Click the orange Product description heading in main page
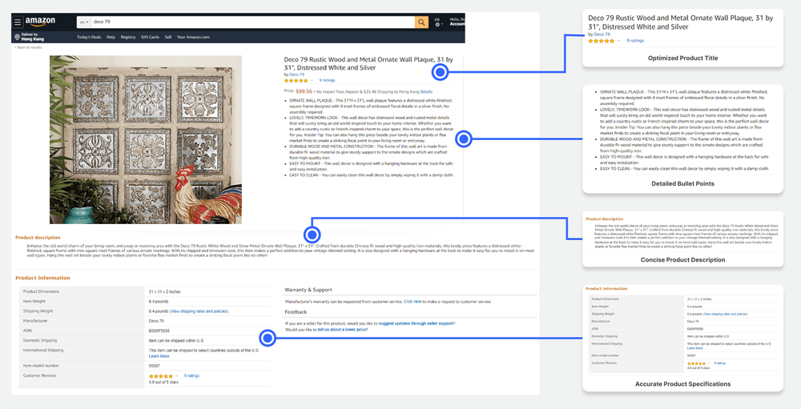The image size is (801, 409). 38,238
